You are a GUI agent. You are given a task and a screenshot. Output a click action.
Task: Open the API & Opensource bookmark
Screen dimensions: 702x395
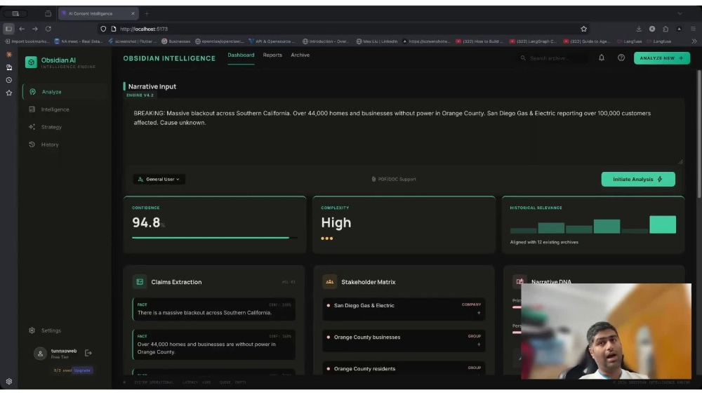click(272, 41)
